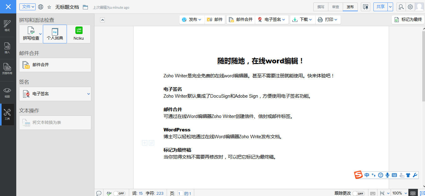The width and height of the screenshot is (425, 196).
Task: Open the comments icon in status bar
Action: (x=99, y=193)
